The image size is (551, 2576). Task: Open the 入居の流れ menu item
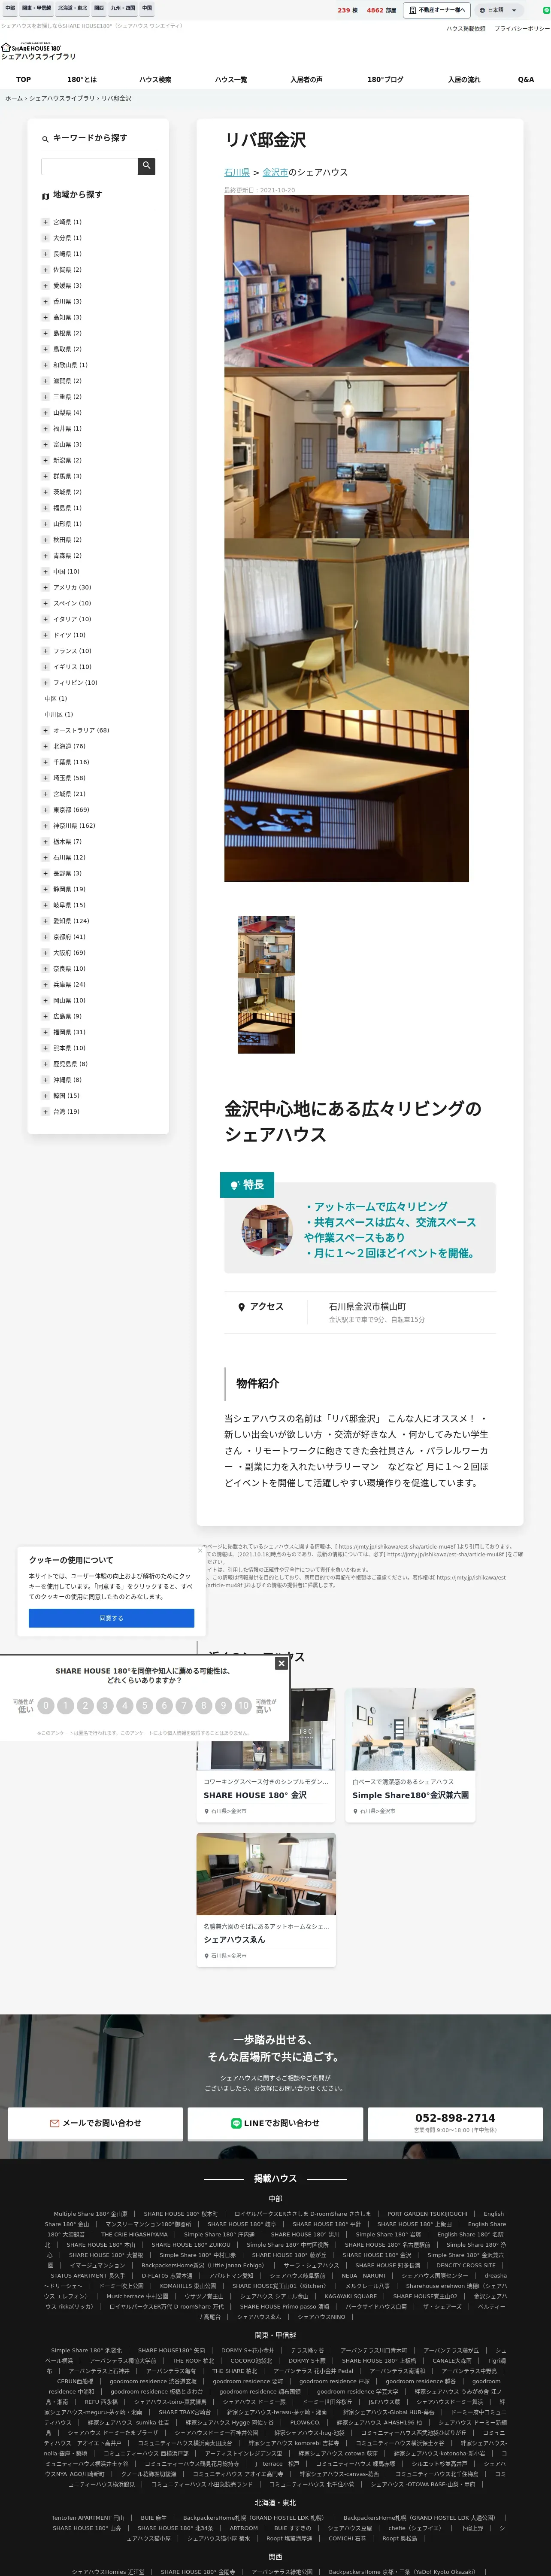464,79
